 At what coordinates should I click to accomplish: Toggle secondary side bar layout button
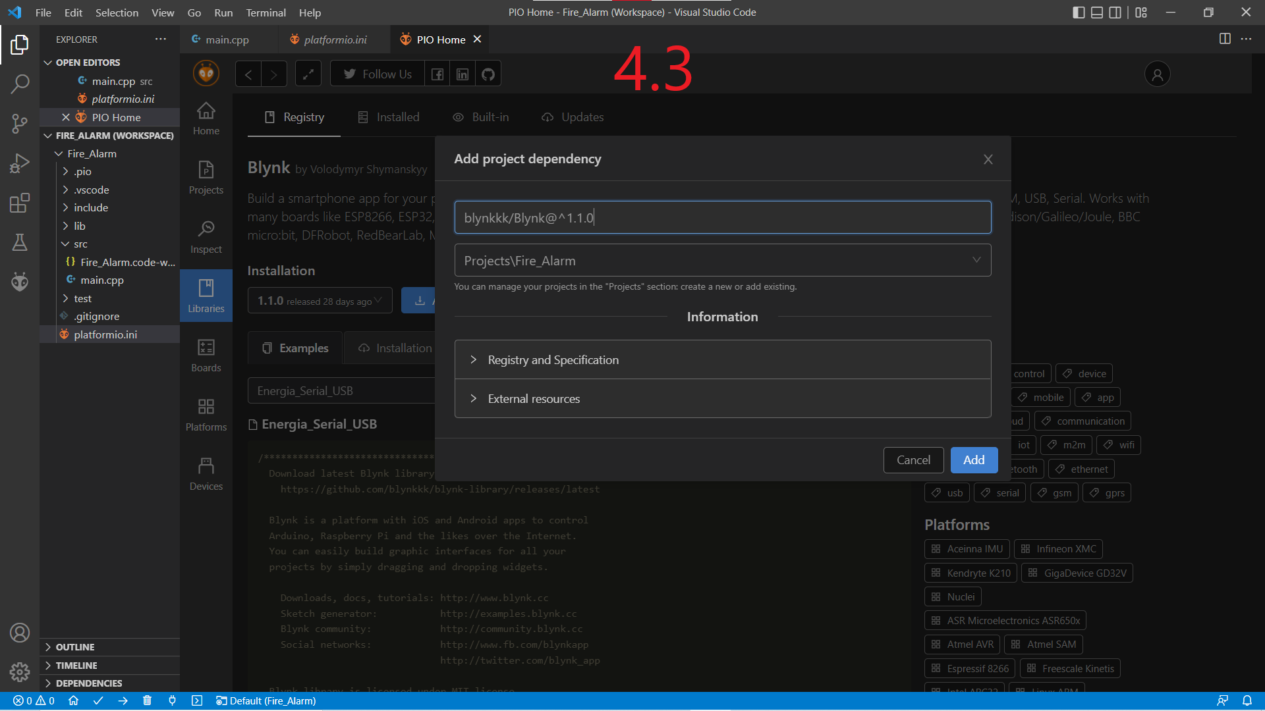click(x=1115, y=13)
